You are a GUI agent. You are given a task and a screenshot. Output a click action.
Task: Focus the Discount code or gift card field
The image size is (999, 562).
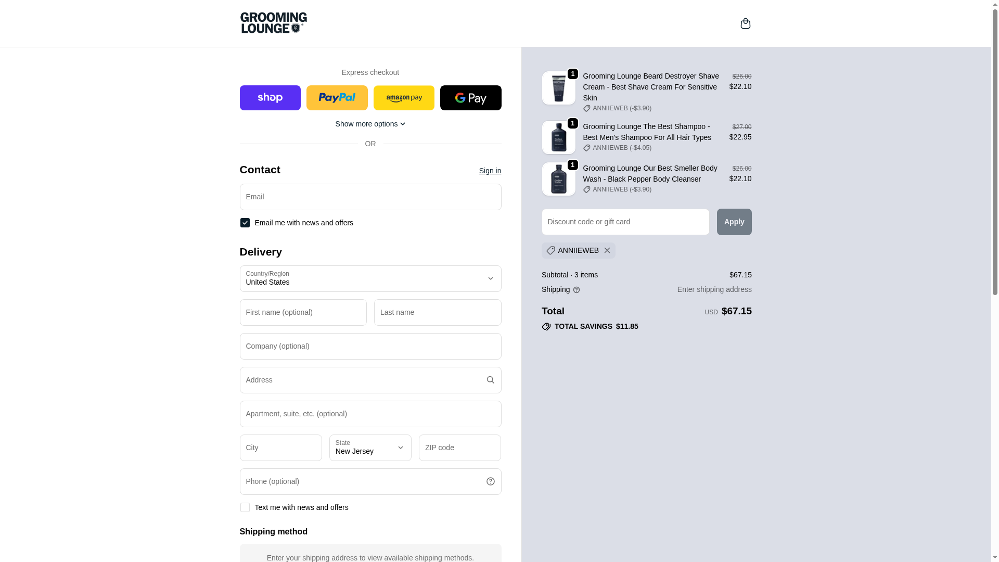[x=625, y=222]
